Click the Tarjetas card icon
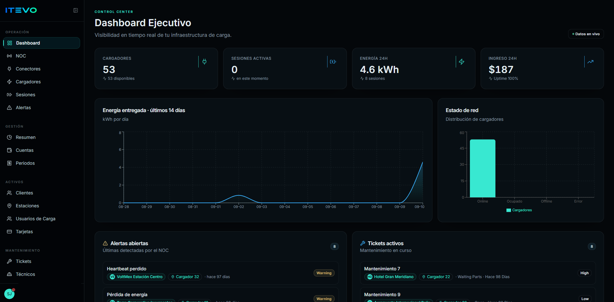The height and width of the screenshot is (302, 614). [9, 232]
